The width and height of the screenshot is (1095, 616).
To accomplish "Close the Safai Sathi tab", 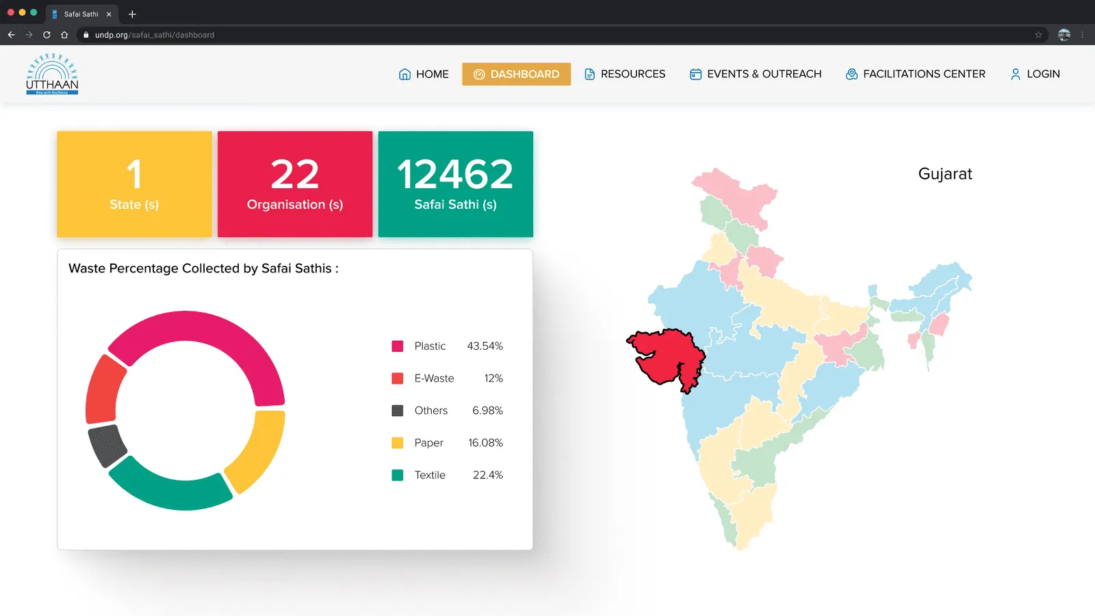I will pyautogui.click(x=109, y=14).
